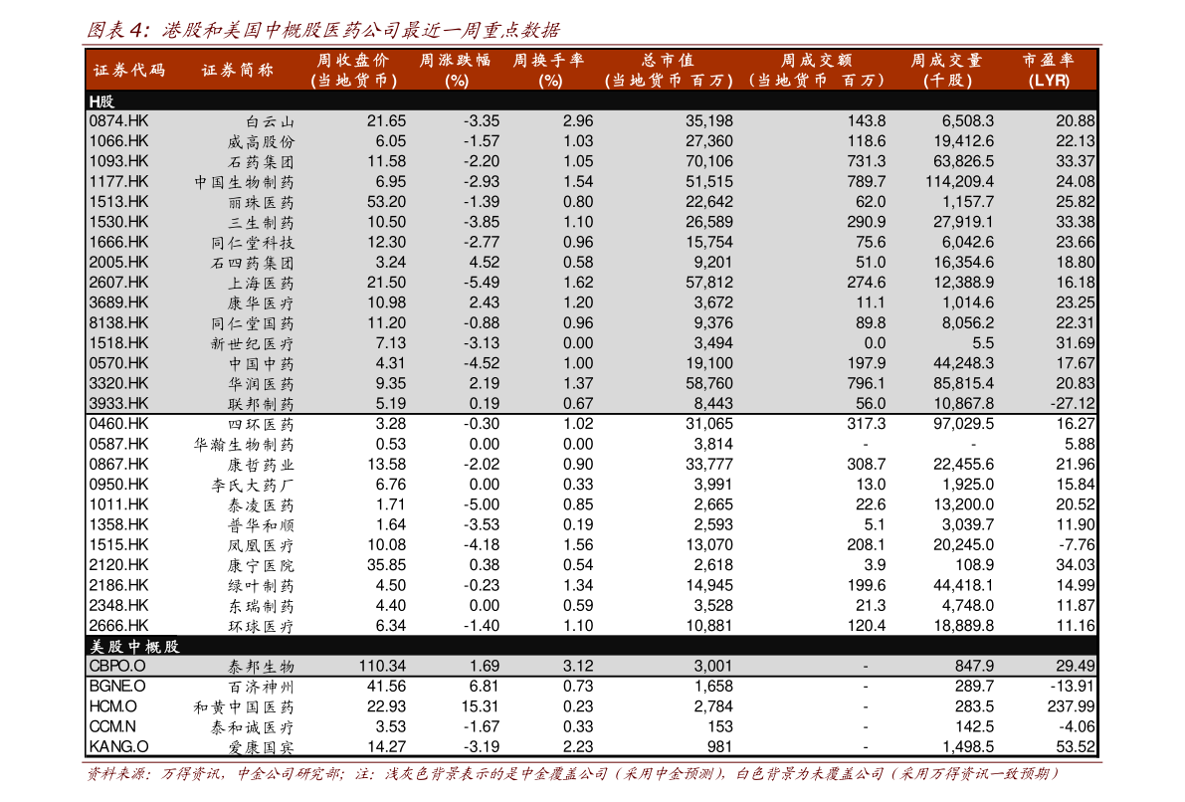Click the 总市值 column header

pyautogui.click(x=668, y=71)
